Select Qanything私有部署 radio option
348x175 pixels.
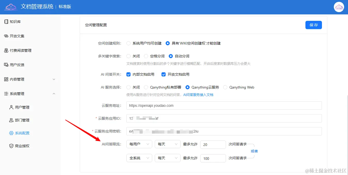point(146,87)
